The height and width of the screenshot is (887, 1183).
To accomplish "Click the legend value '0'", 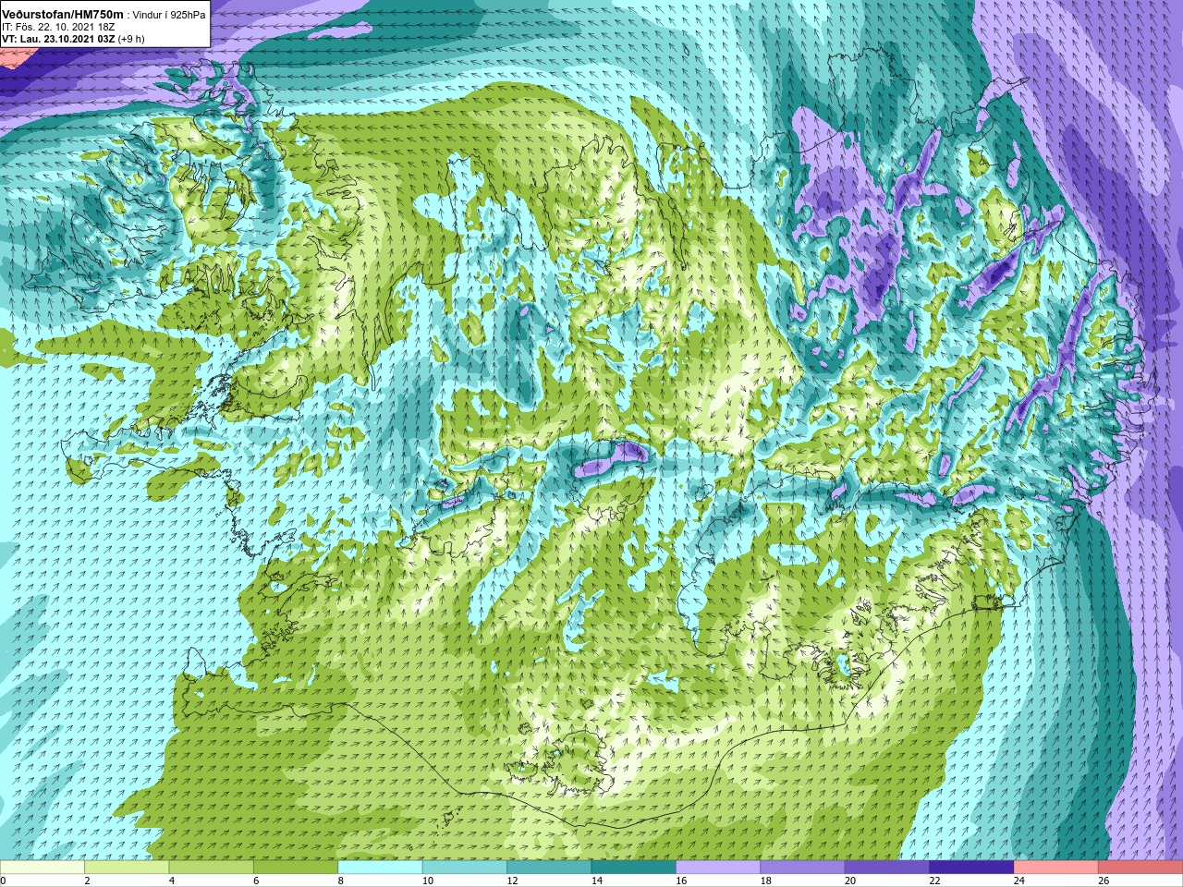I will tap(3, 881).
